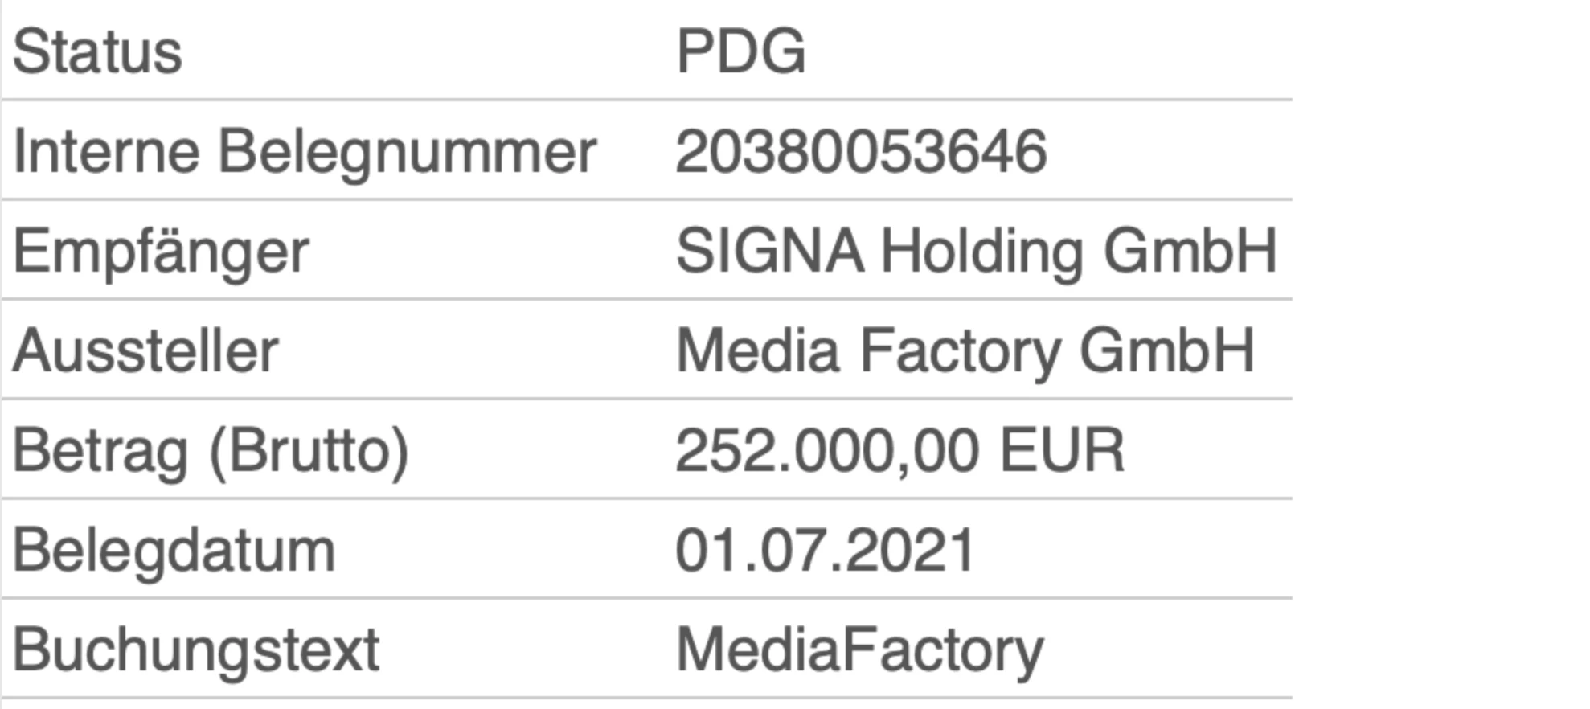The width and height of the screenshot is (1590, 709).
Task: Click the Aussteller label
Action: click(x=145, y=351)
